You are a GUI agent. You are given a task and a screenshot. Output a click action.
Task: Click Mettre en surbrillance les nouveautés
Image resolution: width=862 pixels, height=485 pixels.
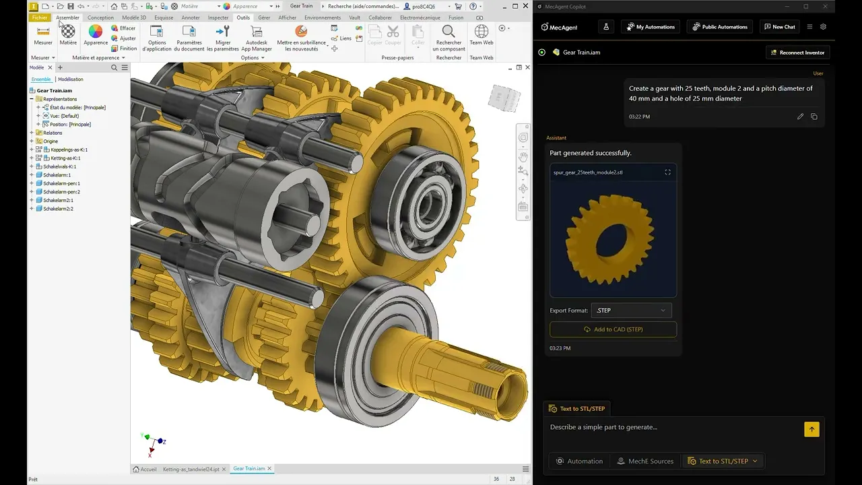click(x=301, y=38)
